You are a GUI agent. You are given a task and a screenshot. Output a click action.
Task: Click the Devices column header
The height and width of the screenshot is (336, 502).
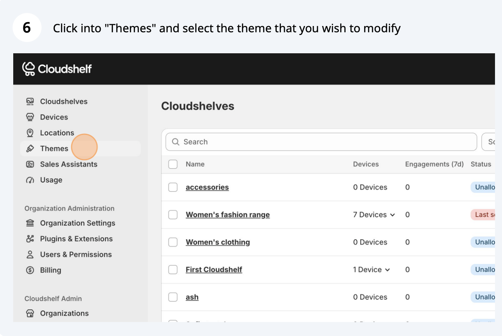coord(366,164)
